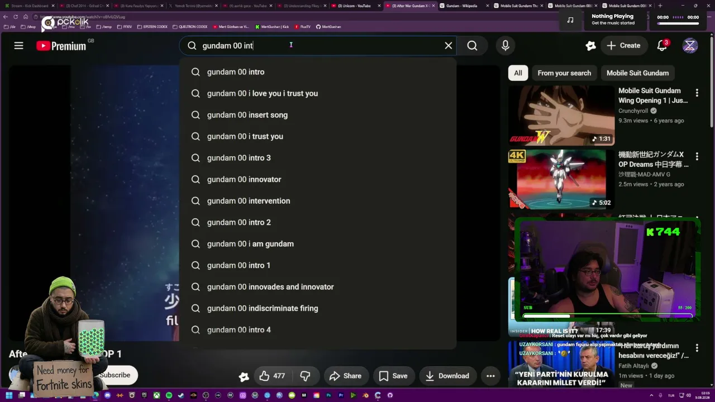The image size is (715, 402).
Task: Dislike the video with thumbs down
Action: pos(305,376)
